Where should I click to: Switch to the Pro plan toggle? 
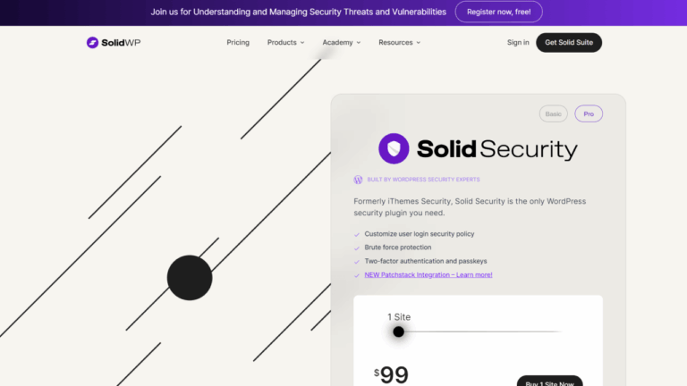588,114
